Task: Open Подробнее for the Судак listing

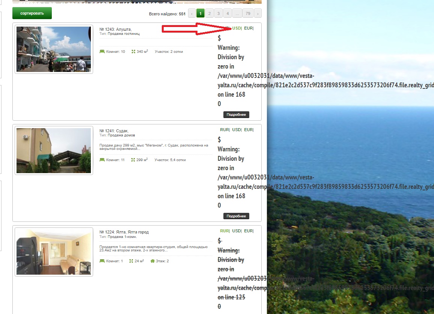Action: (x=236, y=216)
